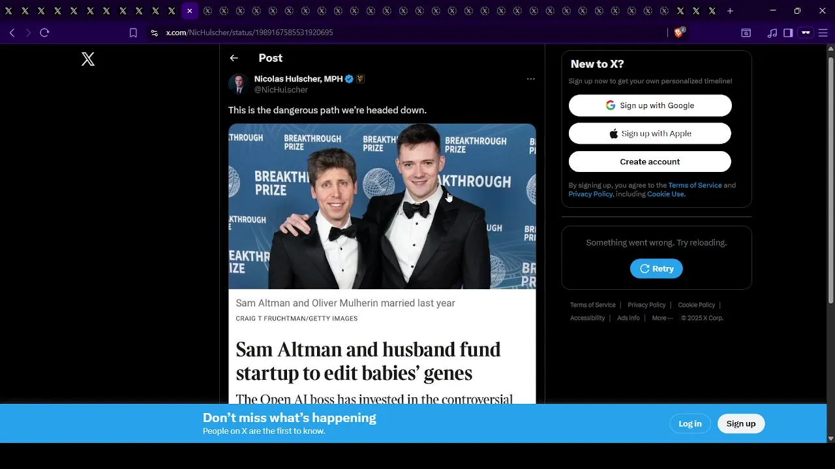Viewport: 835px width, 469px height.
Task: Open footer Ads info link
Action: pyautogui.click(x=628, y=318)
